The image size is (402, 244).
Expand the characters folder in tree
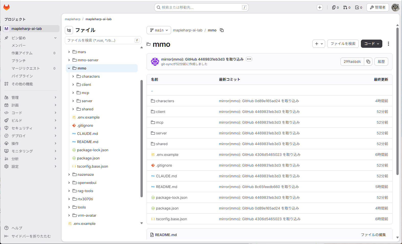73,76
